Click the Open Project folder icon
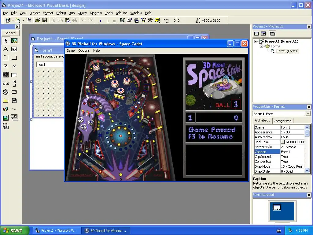Viewport: 313px width, 235px height. [37, 20]
